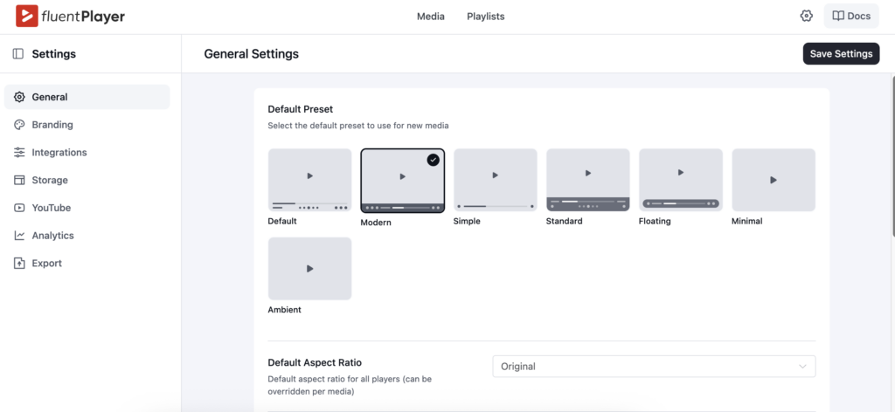Image resolution: width=895 pixels, height=412 pixels.
Task: Click the 'Default Preset' heading
Action: 301,109
